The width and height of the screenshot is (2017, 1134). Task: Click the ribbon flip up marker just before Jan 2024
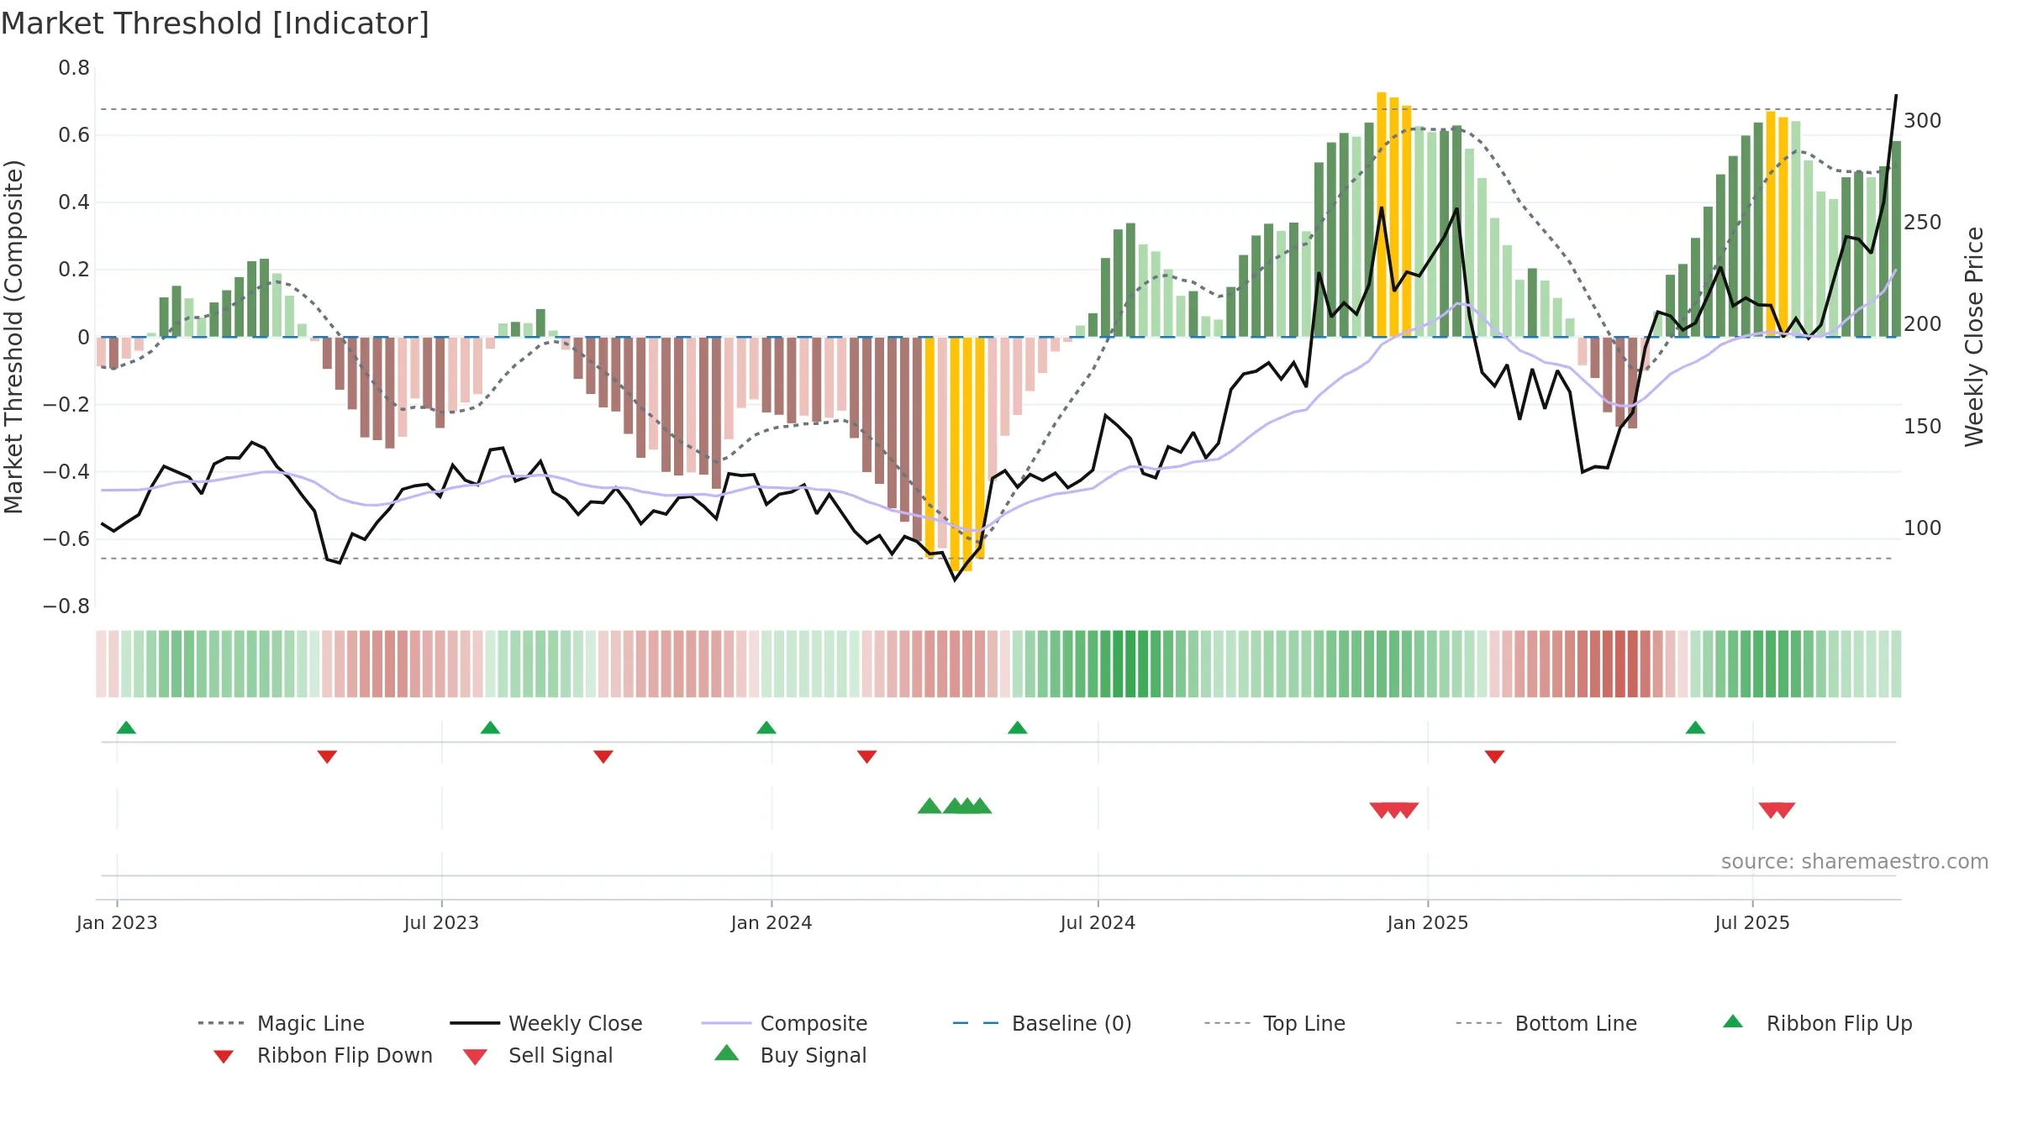click(766, 727)
